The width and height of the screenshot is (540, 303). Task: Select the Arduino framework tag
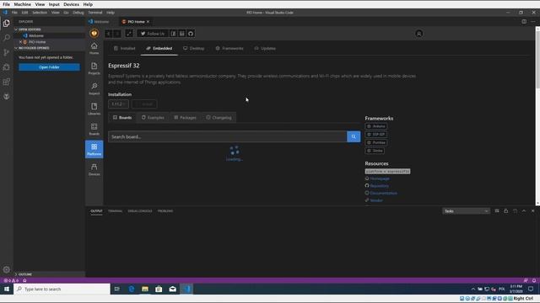[376, 126]
